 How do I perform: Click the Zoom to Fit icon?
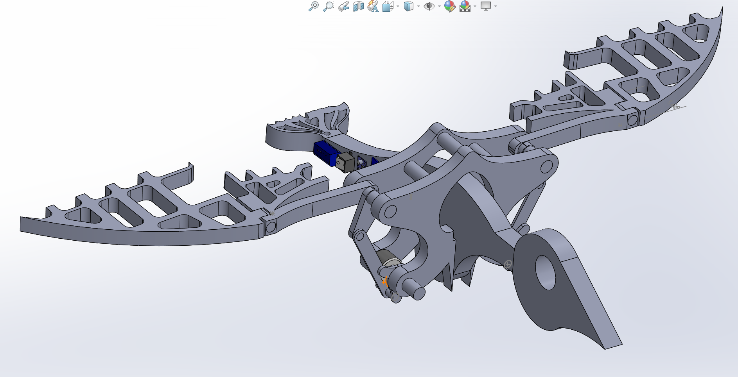tap(313, 6)
